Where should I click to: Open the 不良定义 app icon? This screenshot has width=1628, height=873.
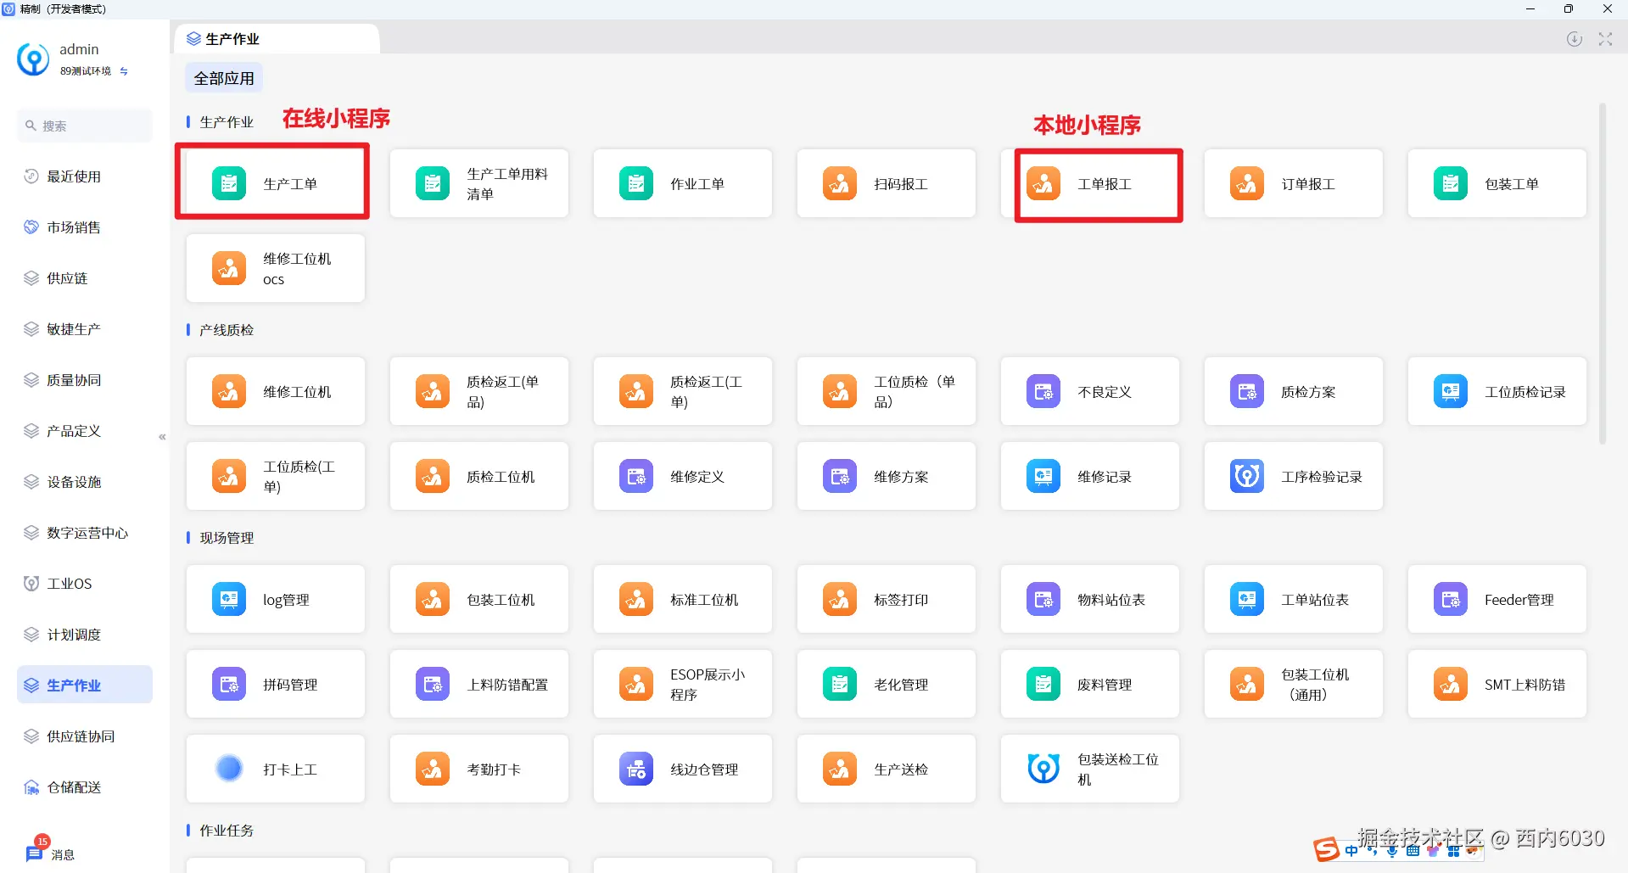[x=1043, y=391]
